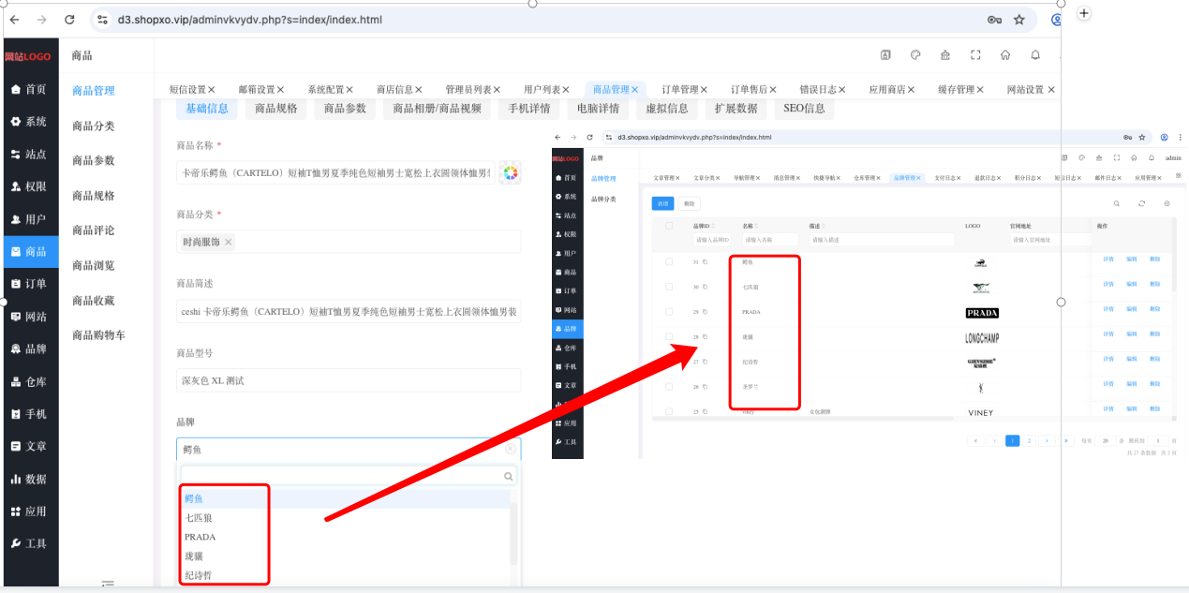The width and height of the screenshot is (1189, 593).
Task: Tick the checkbox for brand ID 25 in inset
Action: click(669, 410)
